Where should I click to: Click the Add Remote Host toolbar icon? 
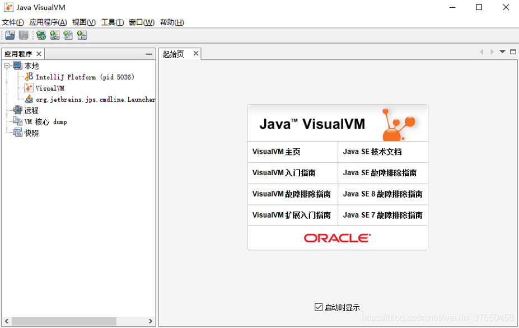(x=41, y=35)
